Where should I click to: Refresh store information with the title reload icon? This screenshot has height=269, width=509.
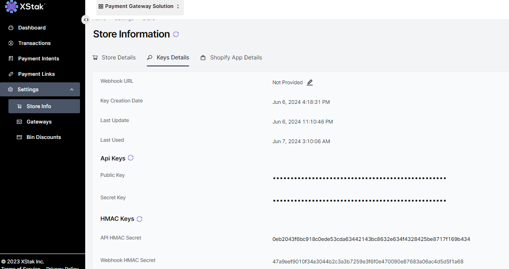click(x=176, y=35)
